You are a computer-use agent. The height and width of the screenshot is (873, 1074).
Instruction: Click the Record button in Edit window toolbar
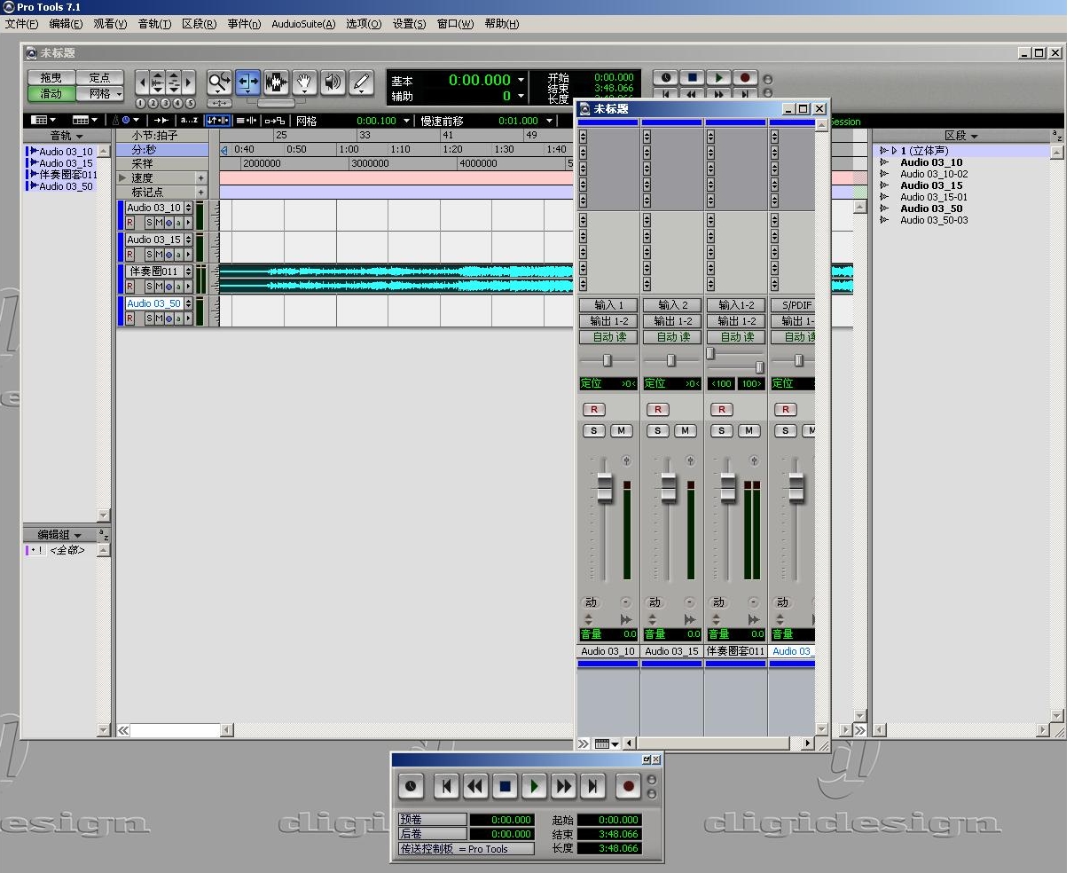[746, 78]
